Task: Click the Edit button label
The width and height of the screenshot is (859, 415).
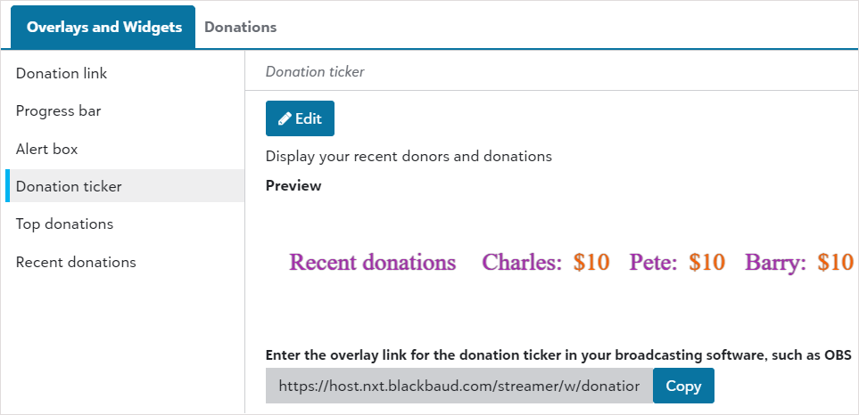Action: coord(309,118)
